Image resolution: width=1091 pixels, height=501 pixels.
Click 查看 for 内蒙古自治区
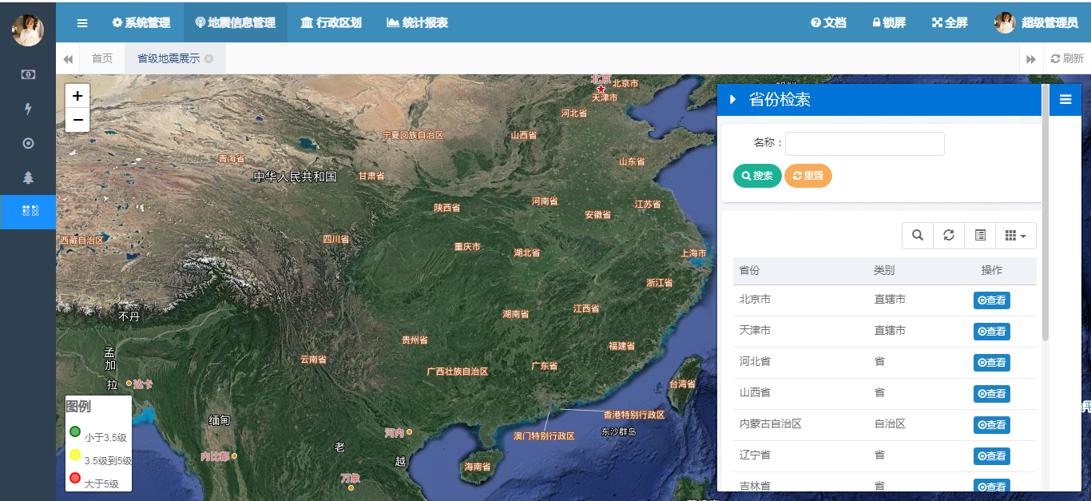[x=992, y=425]
